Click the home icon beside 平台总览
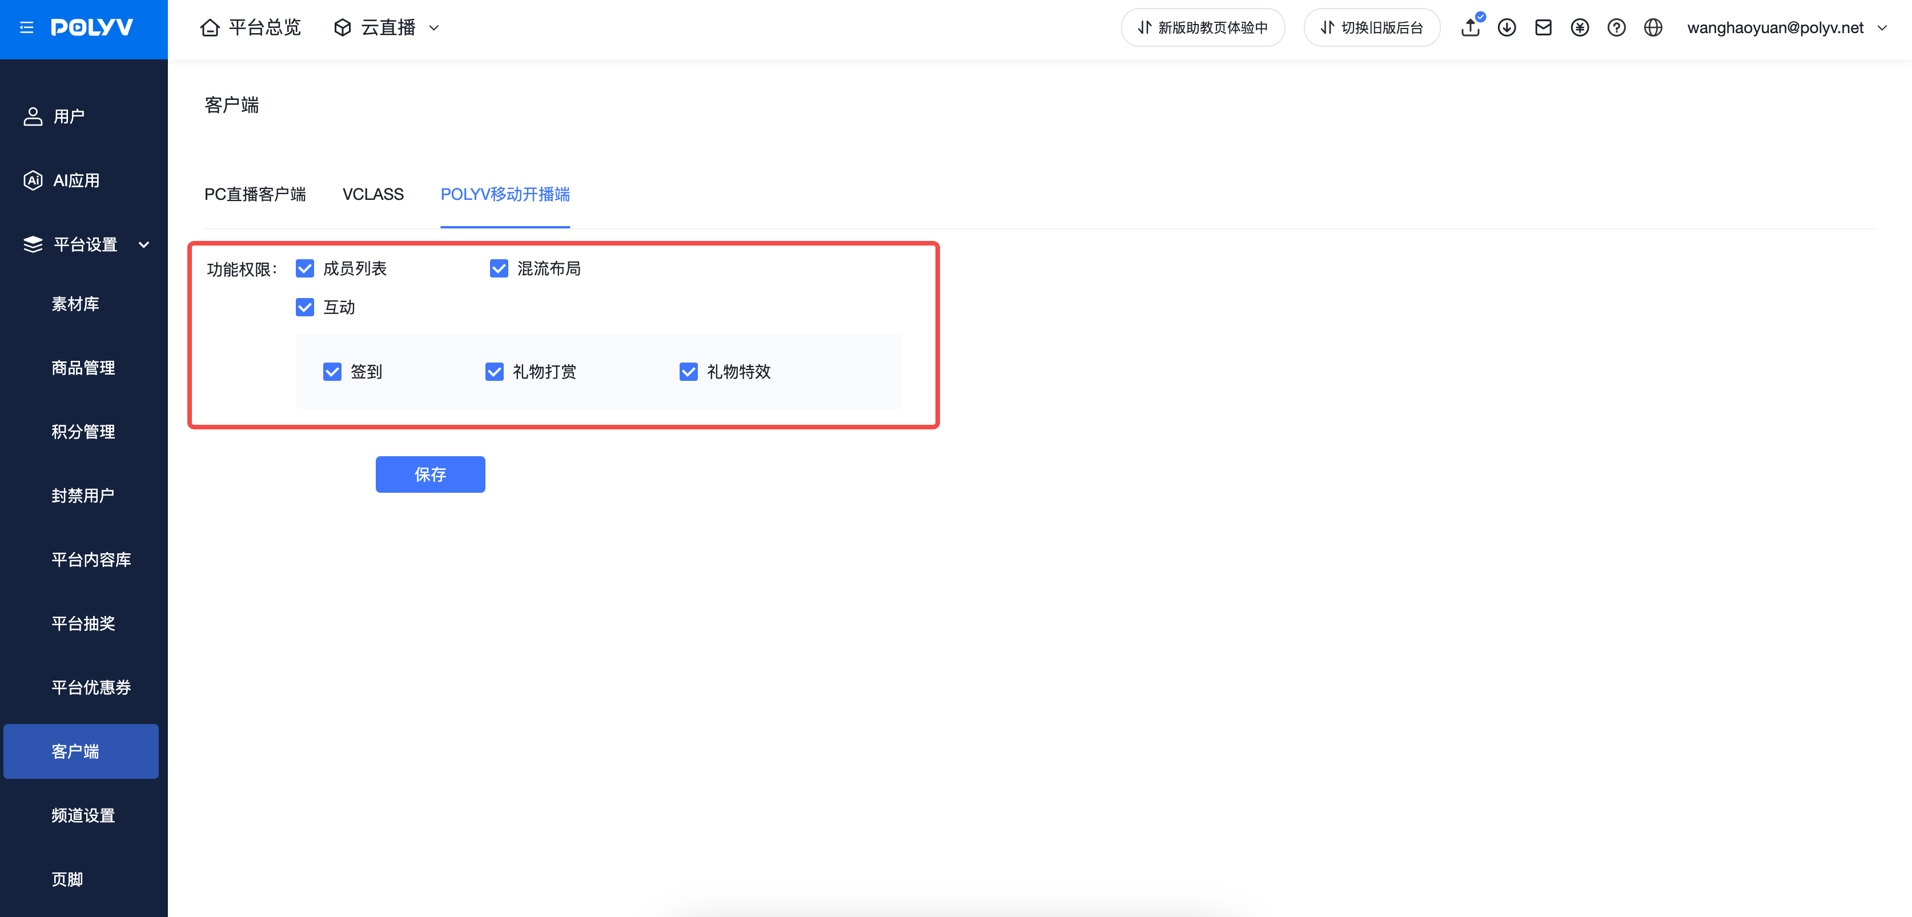Viewport: 1912px width, 917px height. (210, 28)
